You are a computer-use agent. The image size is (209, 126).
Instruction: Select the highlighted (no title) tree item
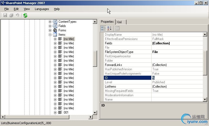(69, 39)
